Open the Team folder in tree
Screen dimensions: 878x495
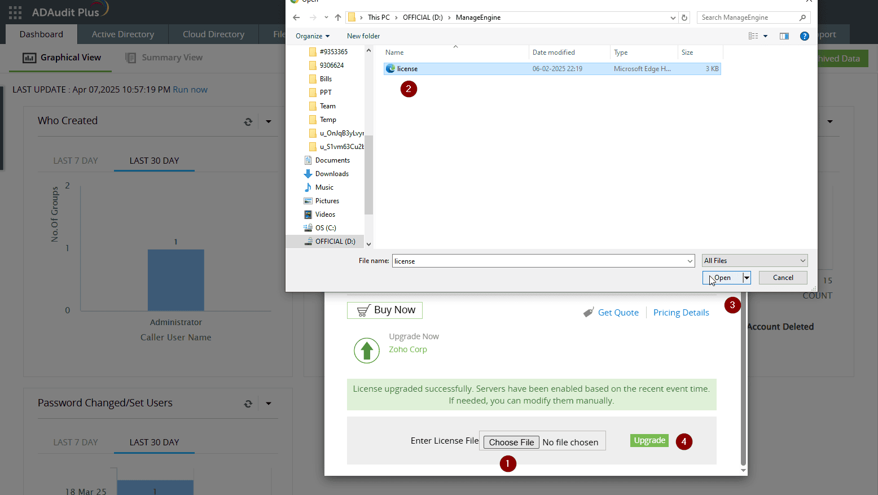(x=327, y=106)
